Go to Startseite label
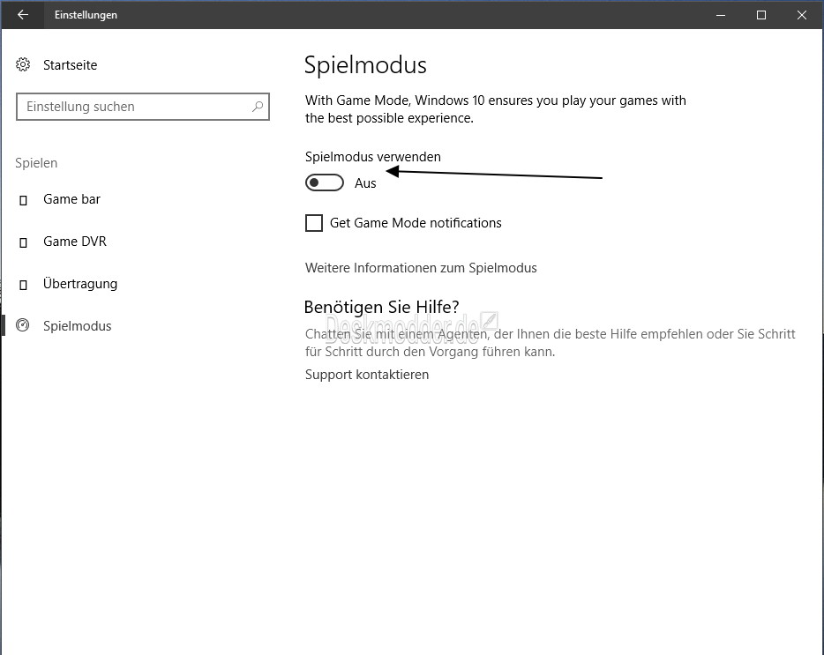 click(x=70, y=65)
